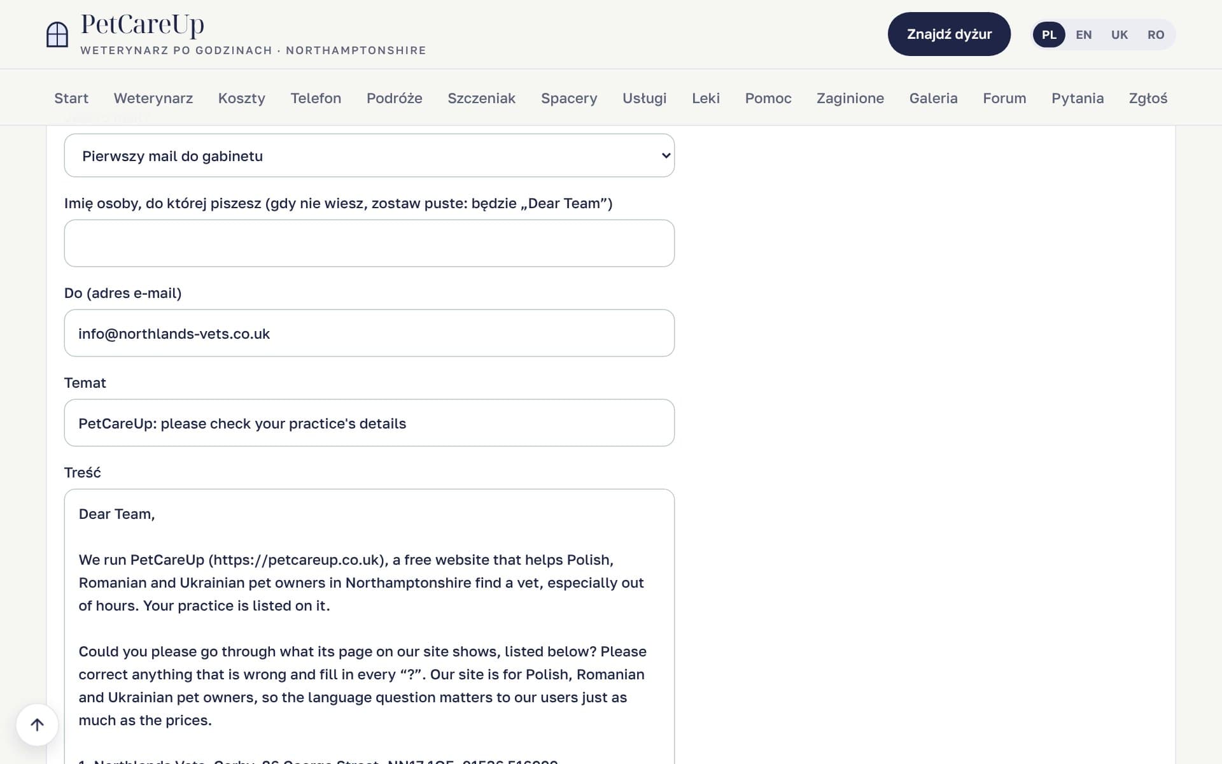Open the chevron of the mail type dropdown
The height and width of the screenshot is (764, 1222).
point(666,155)
